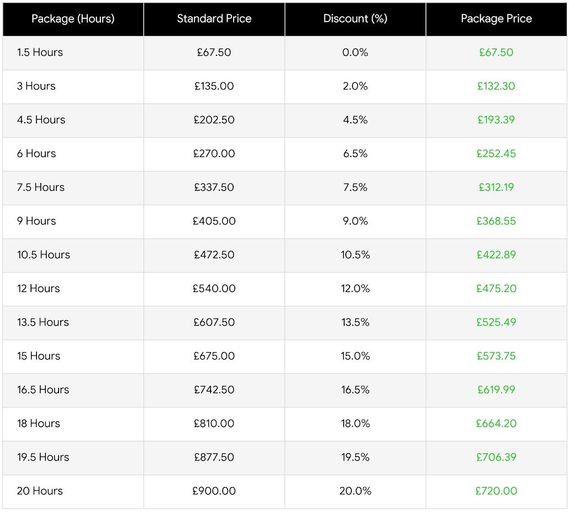
Task: Click the 19.5 Hours row label
Action: pyautogui.click(x=43, y=457)
